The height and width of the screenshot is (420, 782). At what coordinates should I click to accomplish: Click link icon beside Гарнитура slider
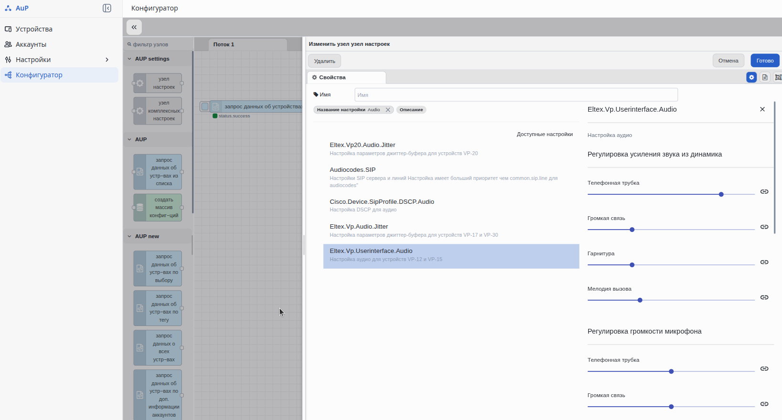(764, 262)
